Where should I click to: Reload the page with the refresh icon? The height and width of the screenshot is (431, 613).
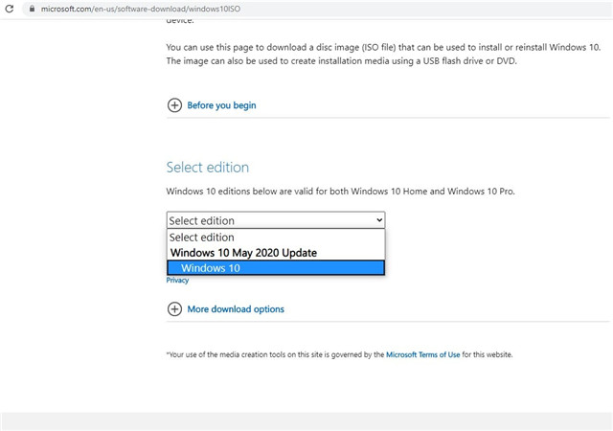(x=9, y=9)
